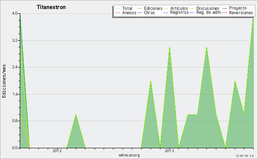Click the CC BY-SA 3.0 license text

pos(245,156)
